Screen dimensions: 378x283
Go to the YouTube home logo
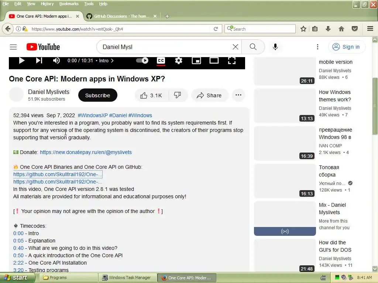click(43, 47)
